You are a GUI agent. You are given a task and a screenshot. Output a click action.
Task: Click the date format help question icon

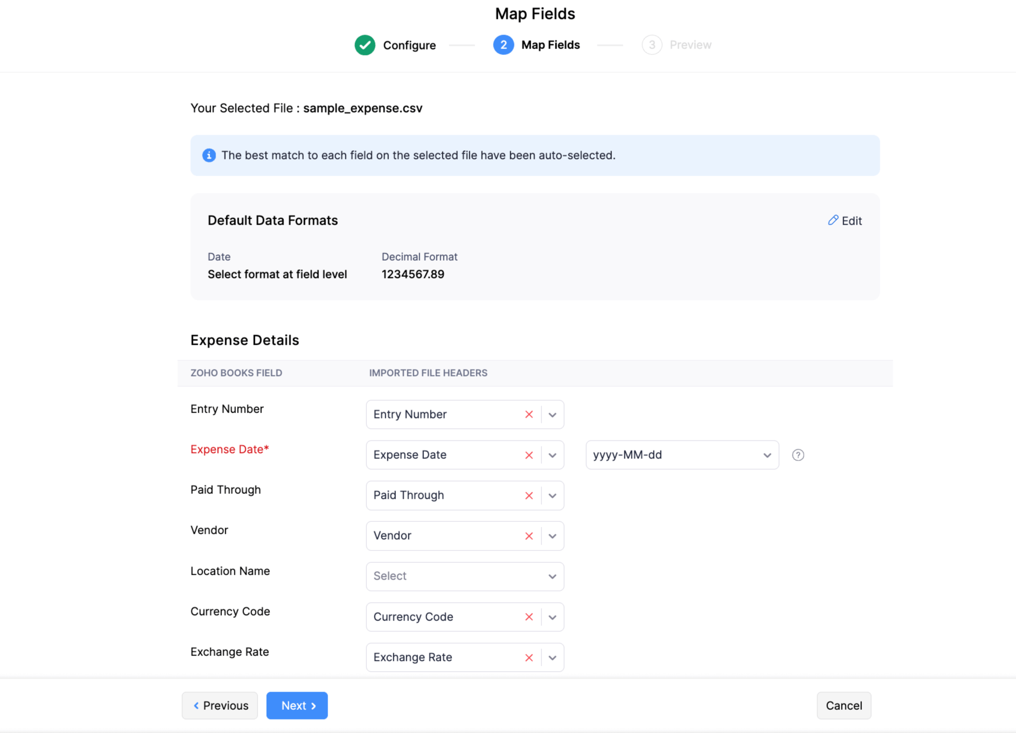click(798, 455)
